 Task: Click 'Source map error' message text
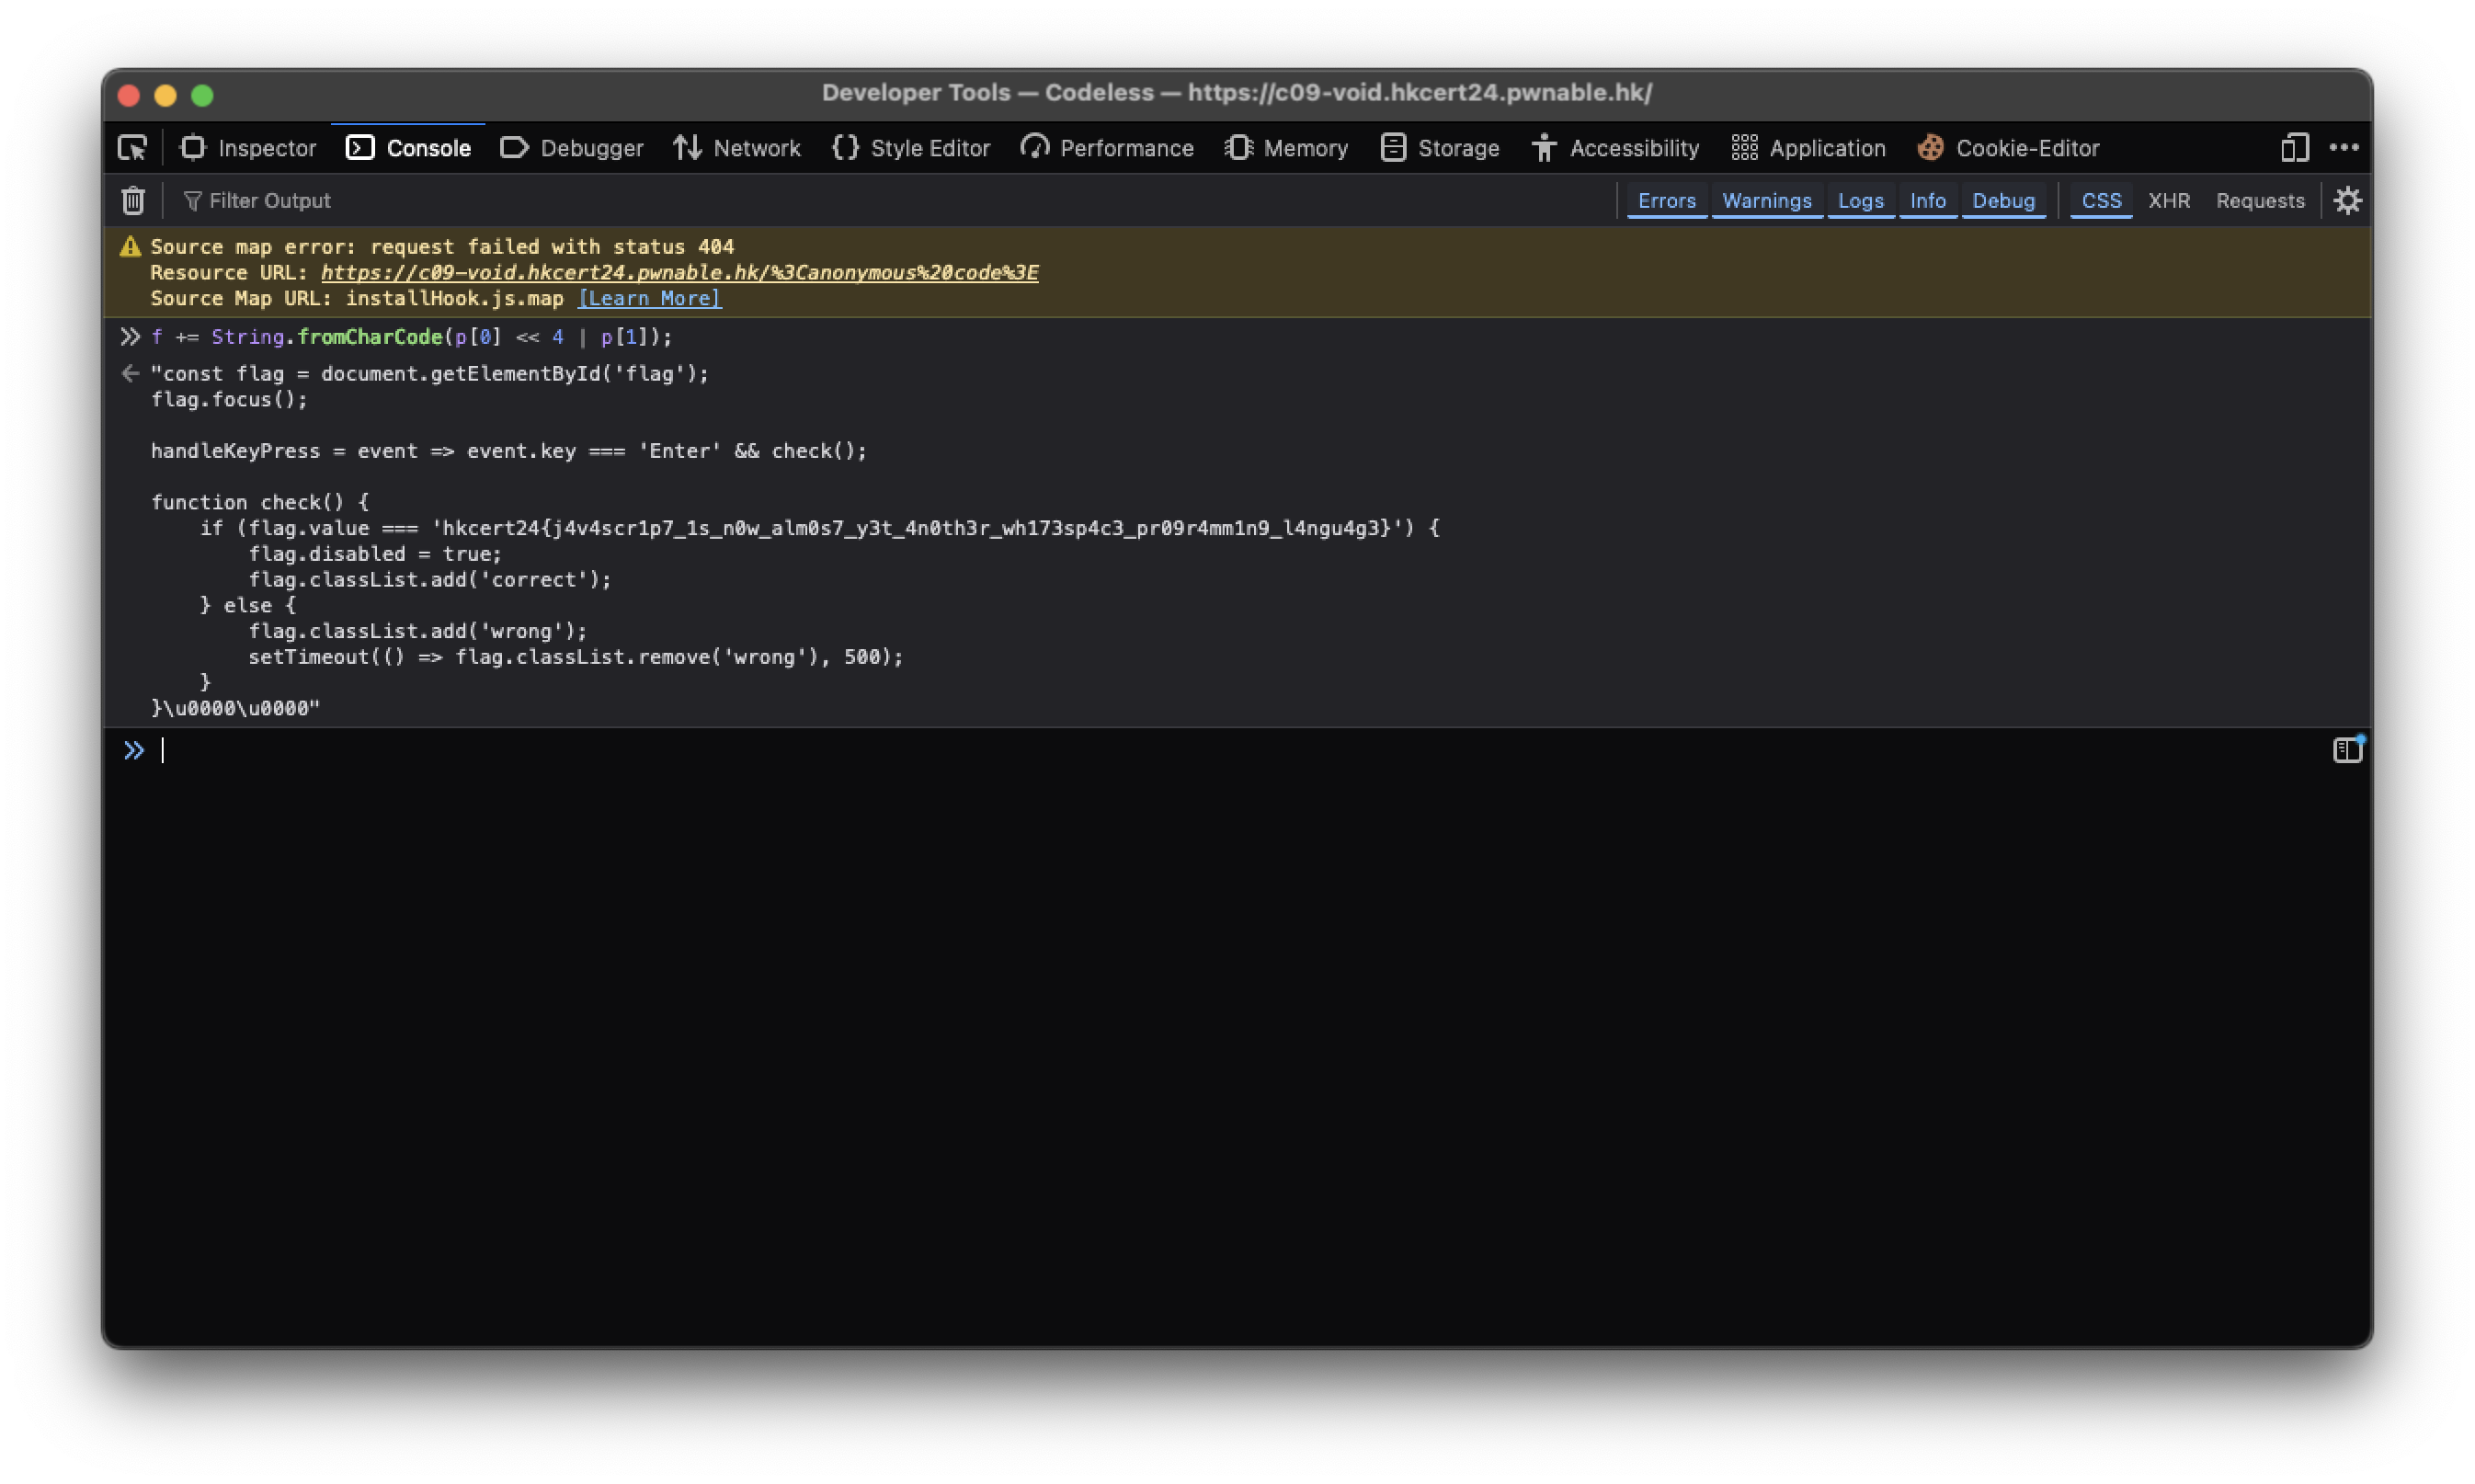(443, 247)
